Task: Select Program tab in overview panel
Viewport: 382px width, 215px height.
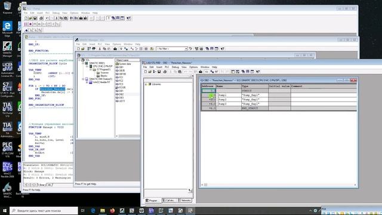Action: pyautogui.click(x=153, y=201)
